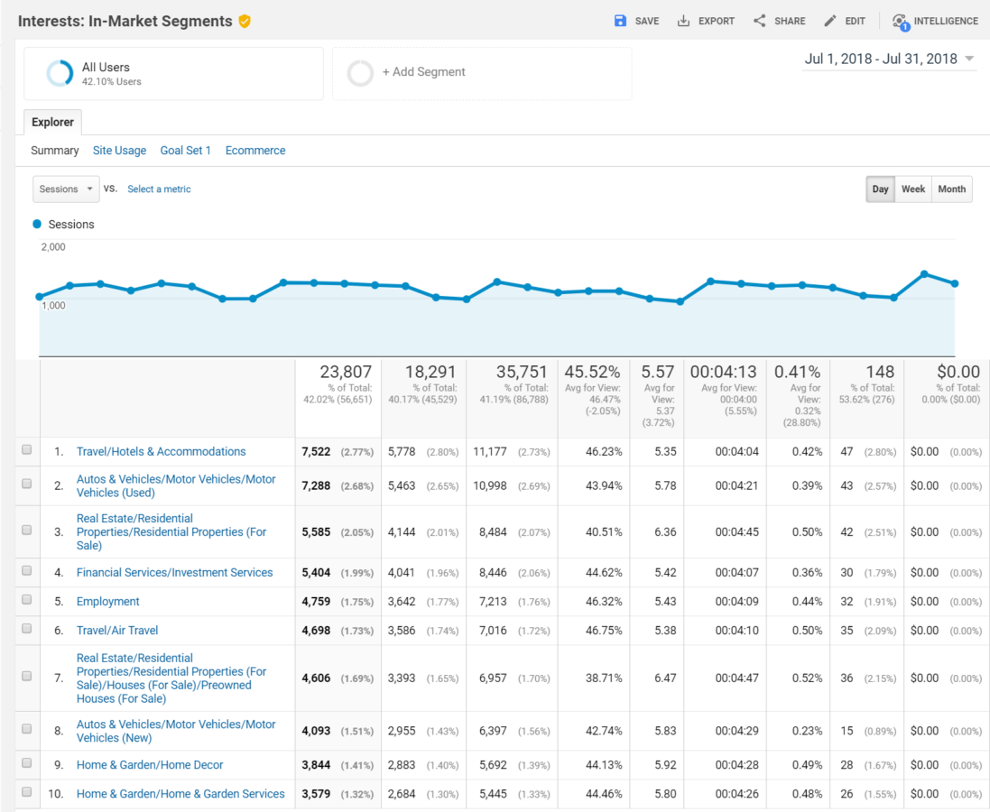Open the Travel/Air Travel segment link
The height and width of the screenshot is (812, 990).
click(x=117, y=630)
